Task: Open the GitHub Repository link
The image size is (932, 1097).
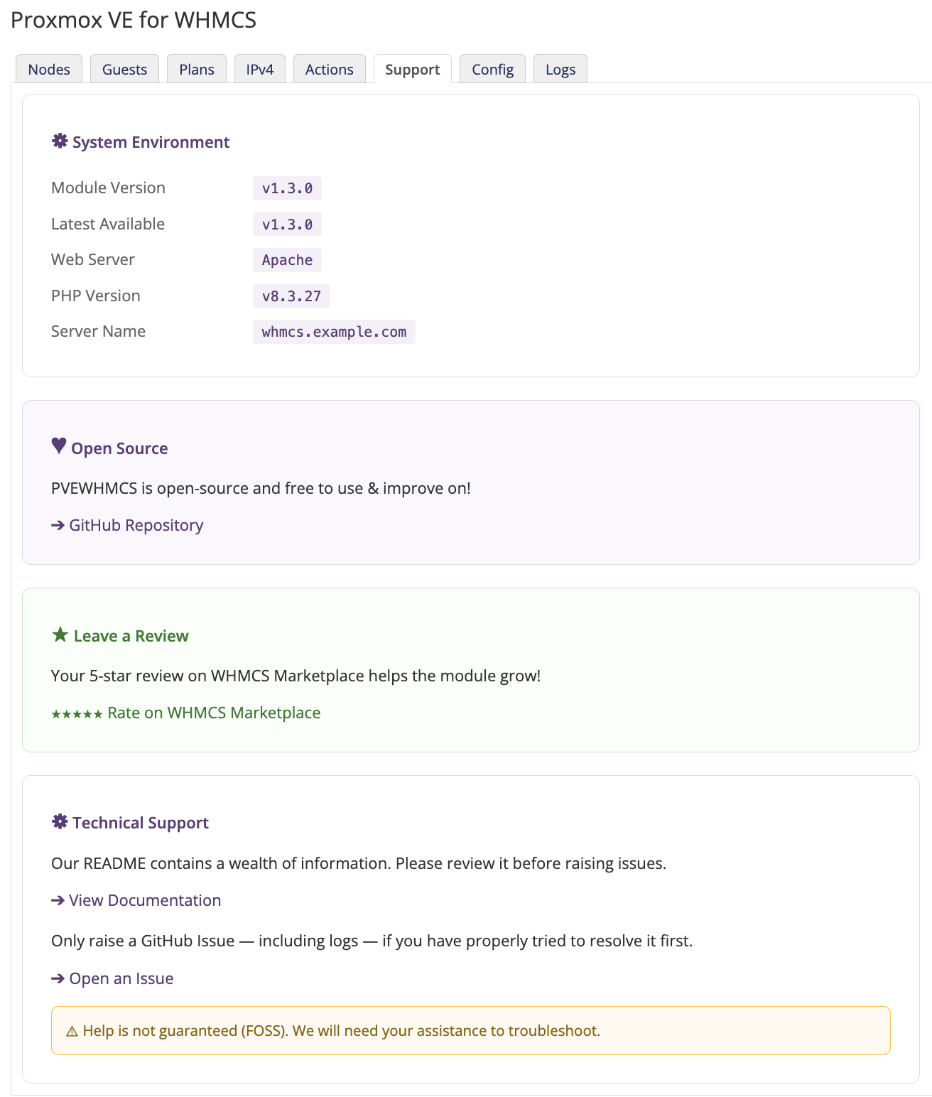Action: click(136, 524)
